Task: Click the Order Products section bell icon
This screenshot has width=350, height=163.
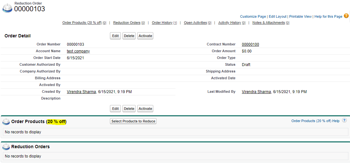Action: [6, 121]
